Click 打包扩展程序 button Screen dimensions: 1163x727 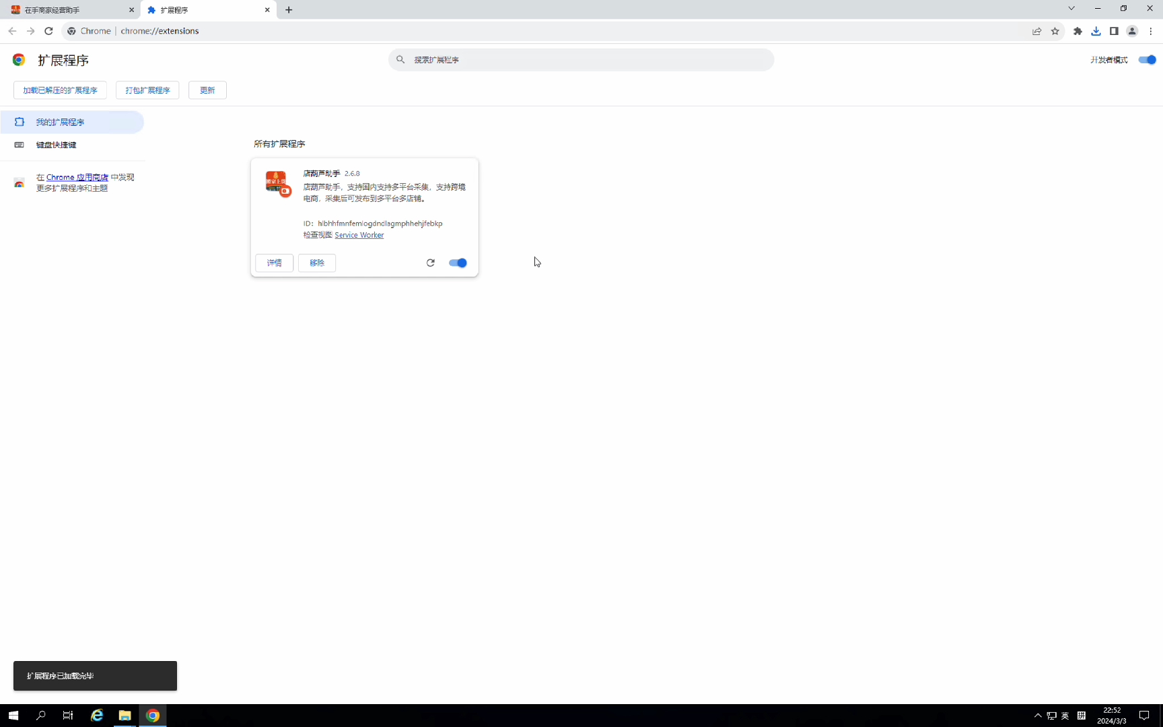coord(147,90)
